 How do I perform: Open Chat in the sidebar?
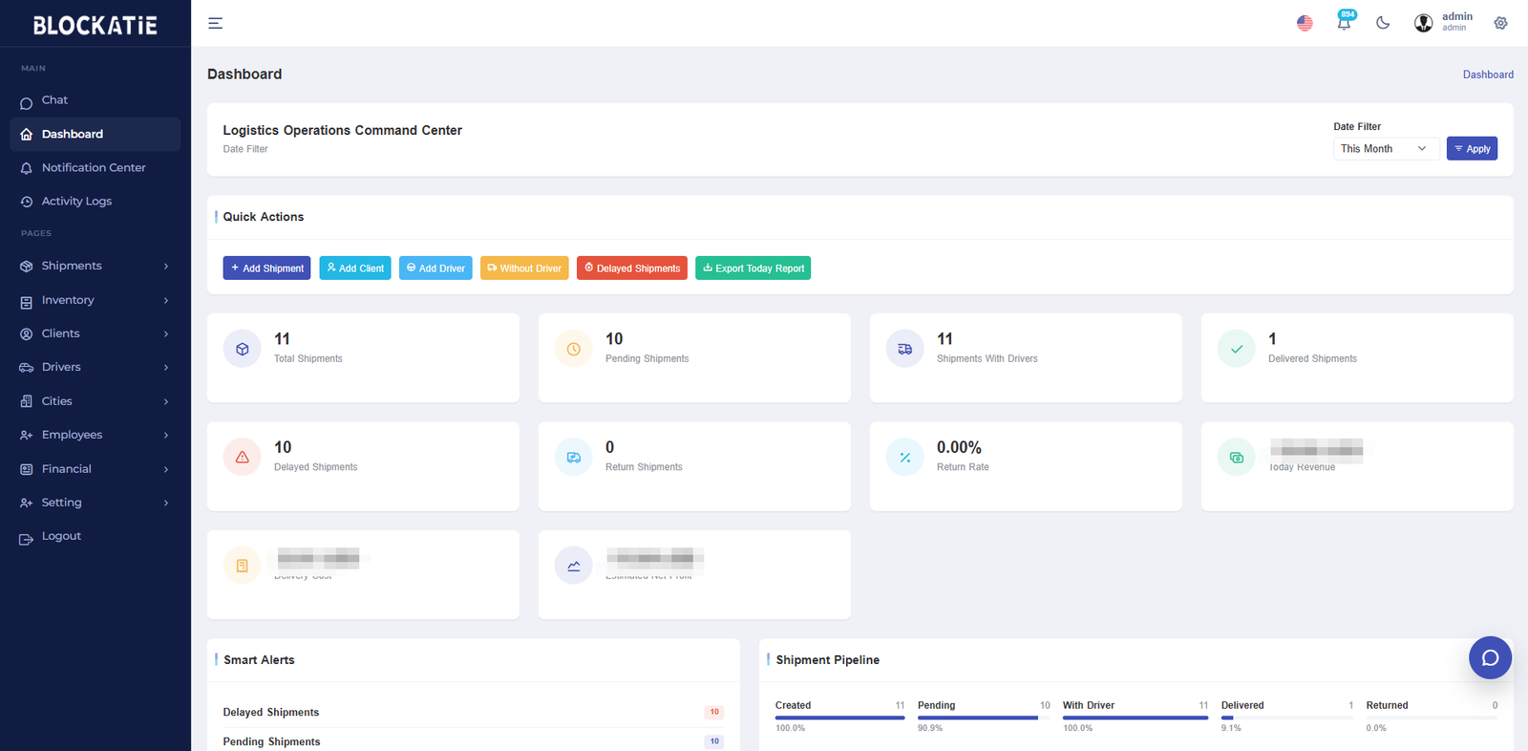click(95, 100)
